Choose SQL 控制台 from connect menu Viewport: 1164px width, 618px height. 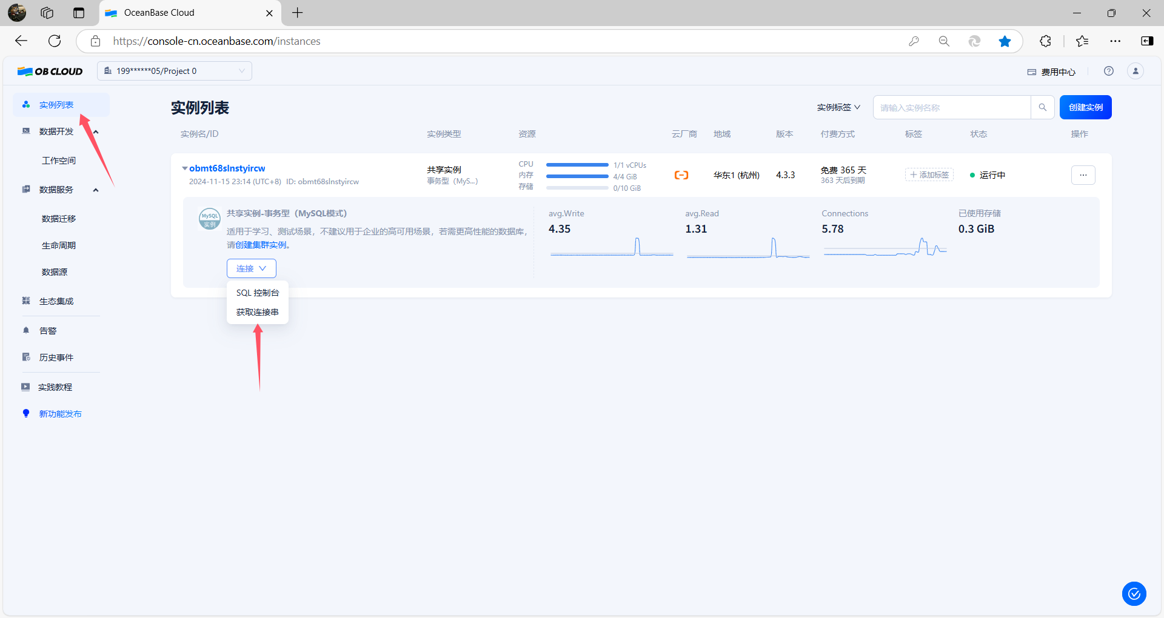point(258,293)
